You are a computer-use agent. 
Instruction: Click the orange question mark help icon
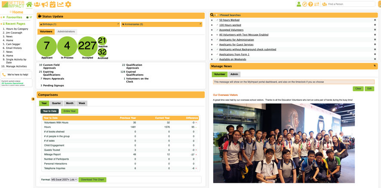[310, 4]
